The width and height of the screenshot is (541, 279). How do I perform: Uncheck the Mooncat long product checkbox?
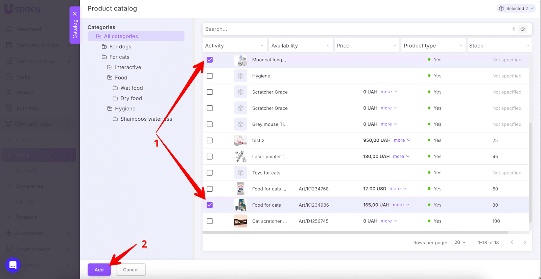[x=210, y=60]
